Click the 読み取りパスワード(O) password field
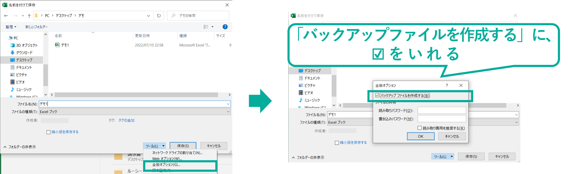Screen dimensions: 569x174 (x=442, y=110)
